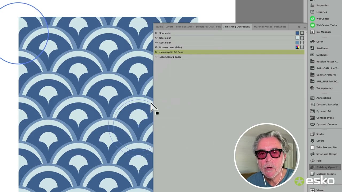Viewport: 342px width, 192px height.
Task: Open Structural Design from side dock
Action: (324, 154)
